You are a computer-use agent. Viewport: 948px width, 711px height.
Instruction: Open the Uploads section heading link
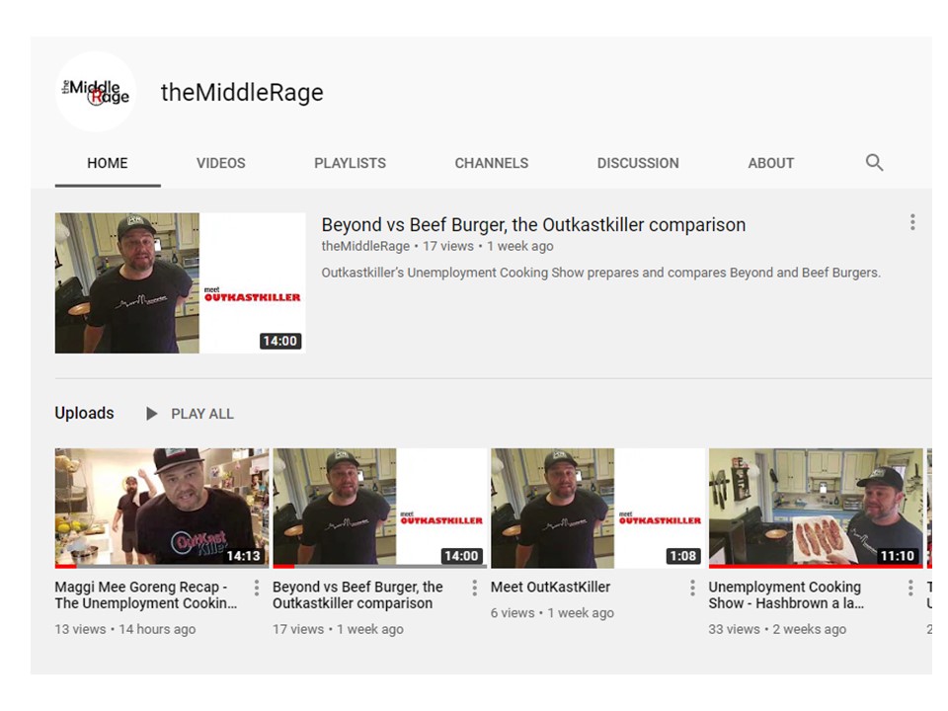click(x=84, y=413)
